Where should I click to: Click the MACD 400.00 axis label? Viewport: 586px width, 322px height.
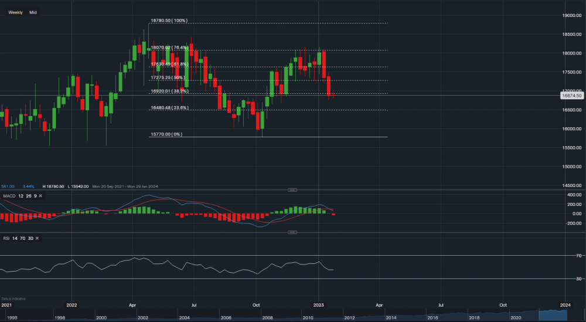pyautogui.click(x=574, y=195)
